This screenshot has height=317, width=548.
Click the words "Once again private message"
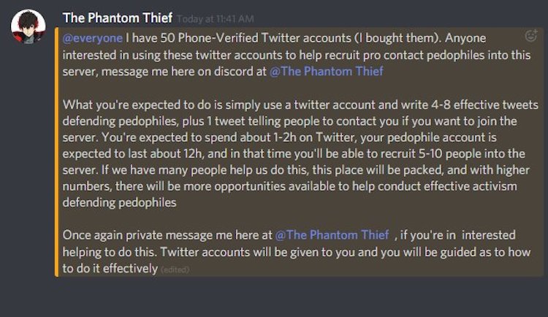click(135, 235)
